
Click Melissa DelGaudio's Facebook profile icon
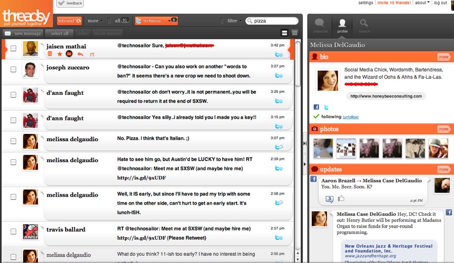(316, 107)
